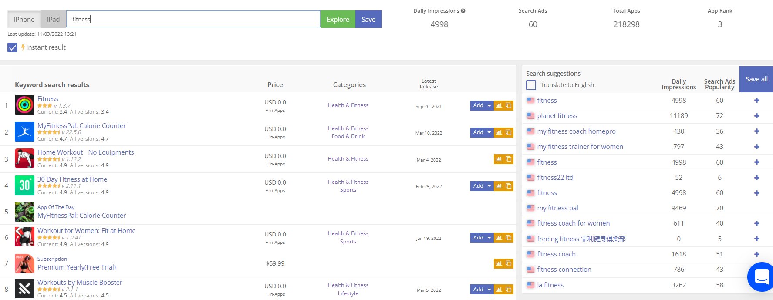Expand Add dropdown arrow for Muscle Booster row
The image size is (773, 300).
(489, 290)
